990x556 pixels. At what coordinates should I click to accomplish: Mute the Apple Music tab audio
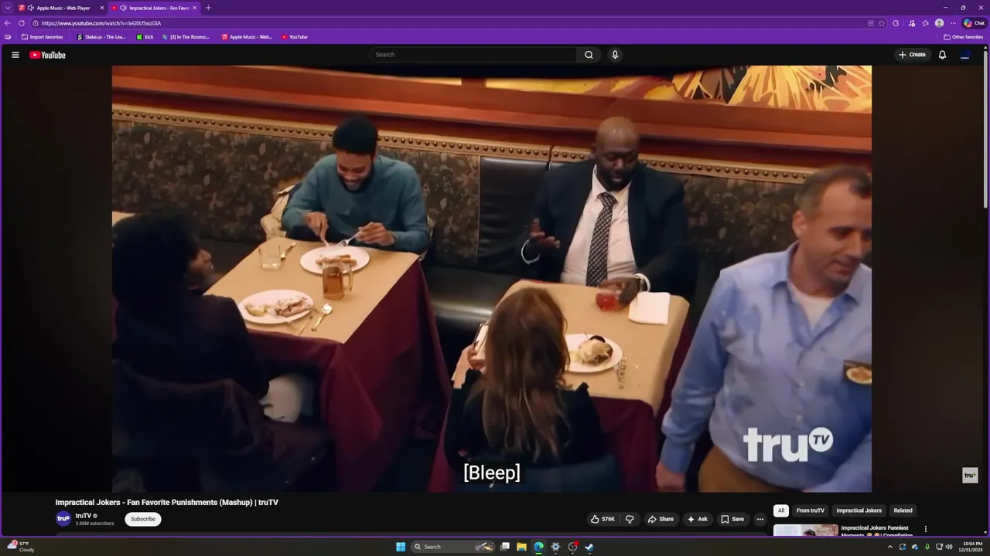pyautogui.click(x=30, y=8)
